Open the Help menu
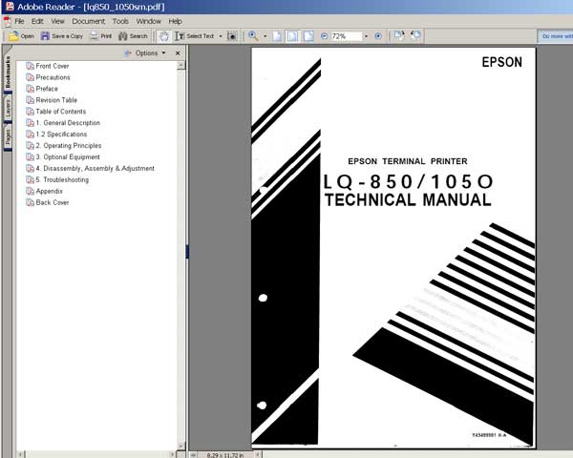 point(176,21)
